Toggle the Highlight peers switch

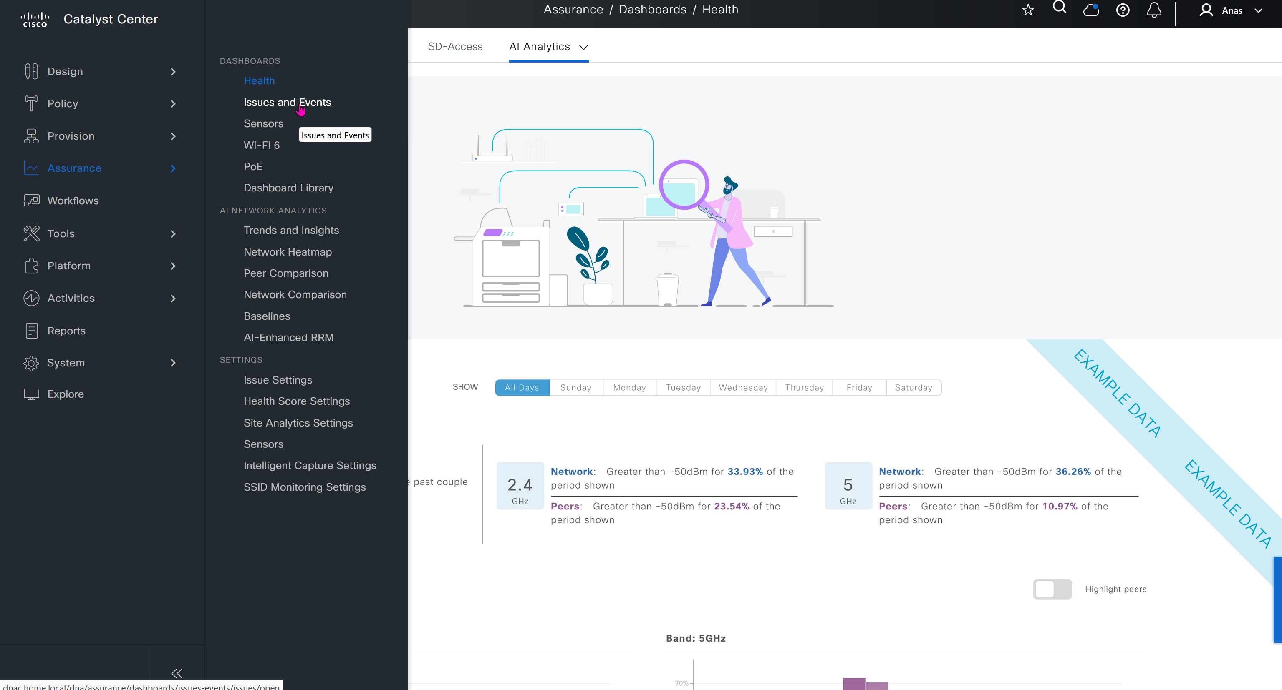coord(1052,589)
